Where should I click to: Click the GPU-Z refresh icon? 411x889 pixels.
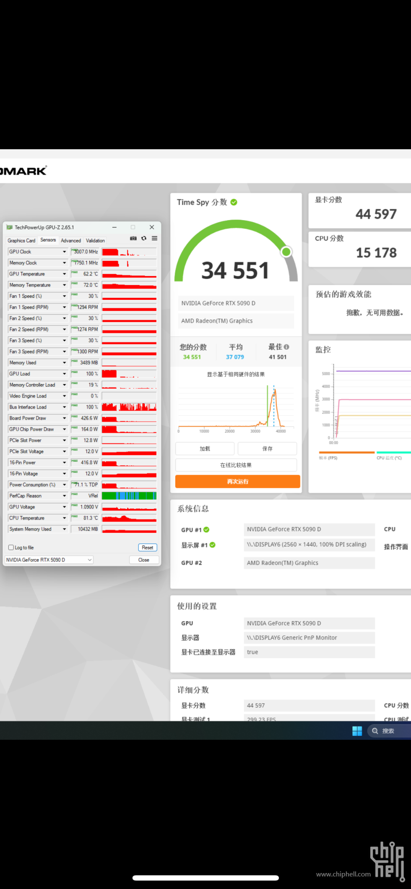(x=144, y=238)
